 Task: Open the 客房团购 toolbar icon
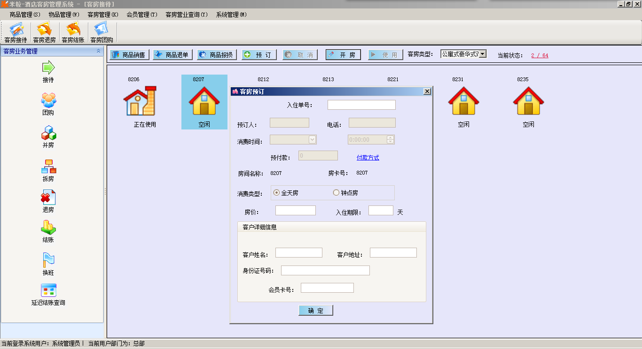pos(102,30)
